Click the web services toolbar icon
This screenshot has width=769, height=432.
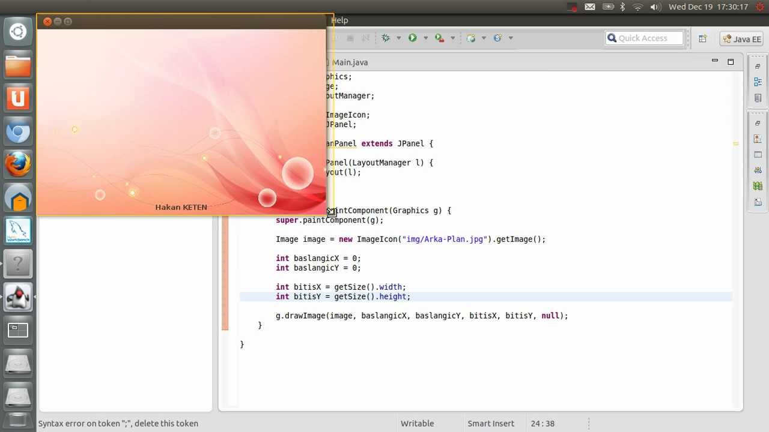(497, 38)
